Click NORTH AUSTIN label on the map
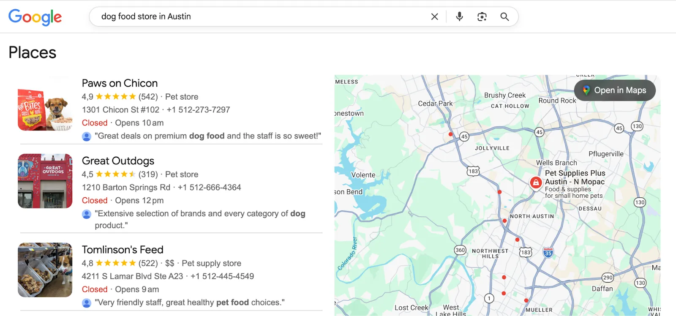The height and width of the screenshot is (316, 676). (532, 216)
